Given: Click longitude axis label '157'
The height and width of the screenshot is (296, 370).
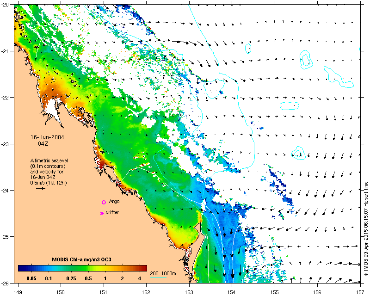Looking at the screenshot, I should click(361, 292).
